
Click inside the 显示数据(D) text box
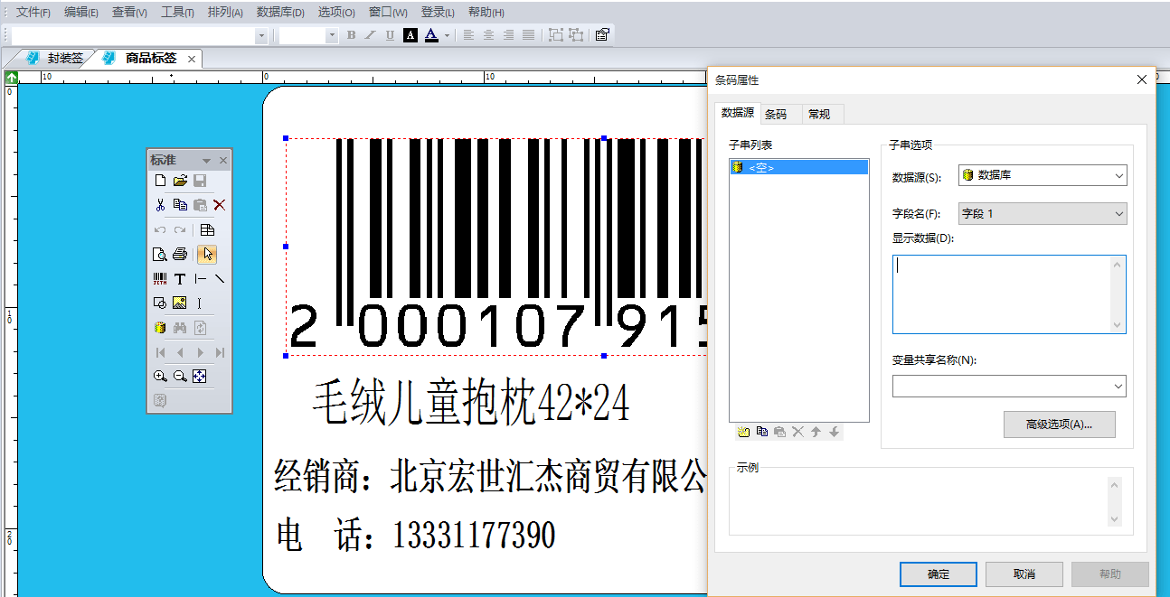click(1009, 294)
